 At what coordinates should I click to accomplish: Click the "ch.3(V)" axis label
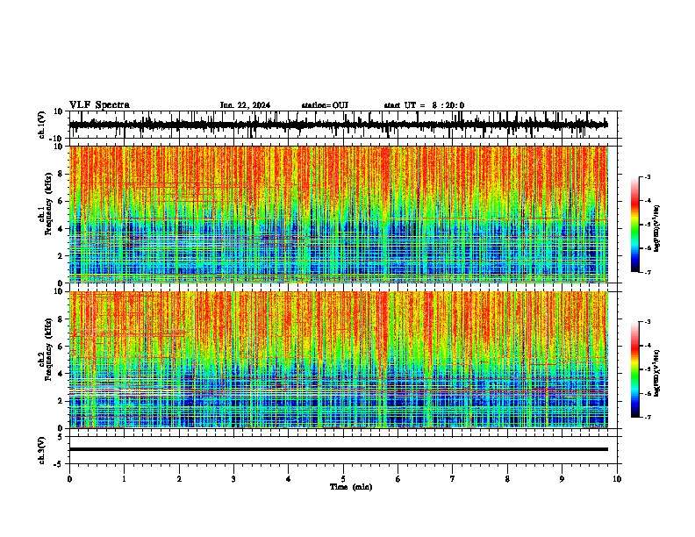(x=42, y=450)
